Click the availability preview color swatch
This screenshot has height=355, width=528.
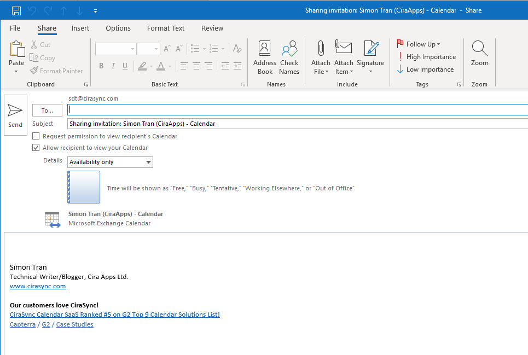click(x=84, y=187)
